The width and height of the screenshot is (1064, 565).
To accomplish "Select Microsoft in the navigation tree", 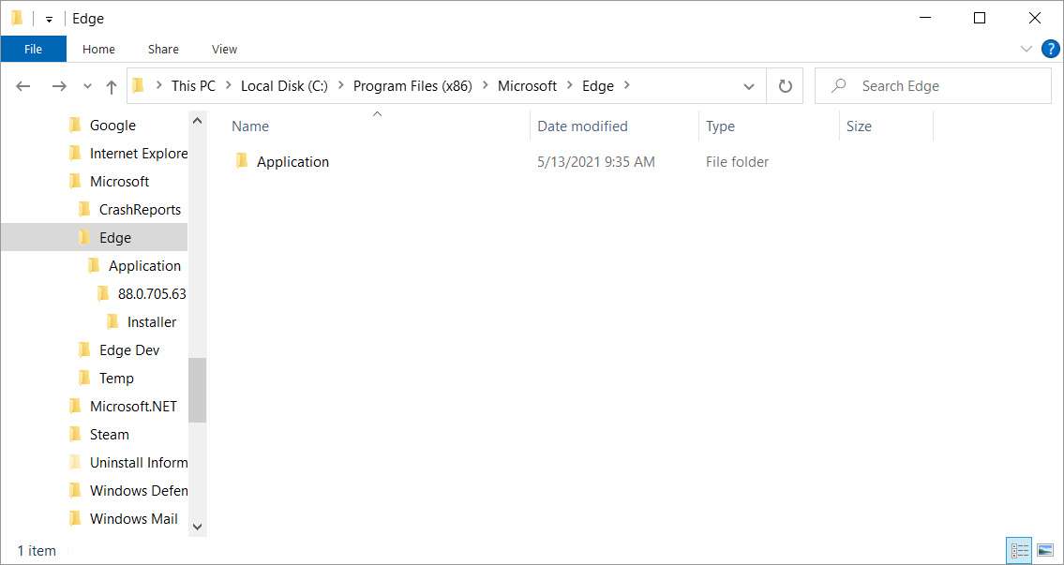I will [119, 182].
